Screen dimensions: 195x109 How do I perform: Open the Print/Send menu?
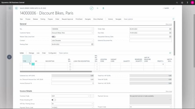(x=79, y=19)
